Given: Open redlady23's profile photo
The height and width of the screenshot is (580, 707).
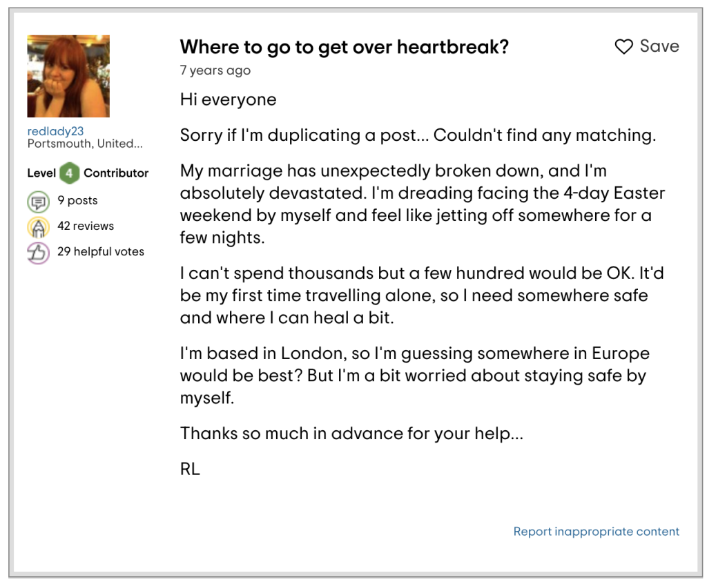Looking at the screenshot, I should coord(68,76).
